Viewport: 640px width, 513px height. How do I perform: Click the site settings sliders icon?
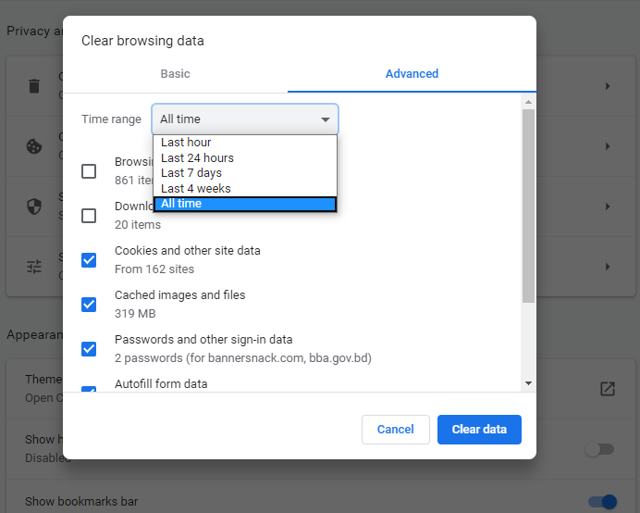point(34,267)
